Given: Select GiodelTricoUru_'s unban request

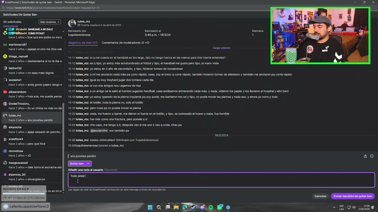Looking at the screenshot, I should pos(32,106).
